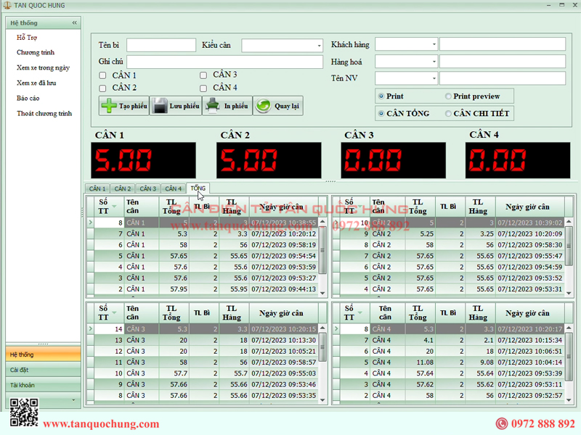
Task: Open the TỔNG tab
Action: pos(198,188)
